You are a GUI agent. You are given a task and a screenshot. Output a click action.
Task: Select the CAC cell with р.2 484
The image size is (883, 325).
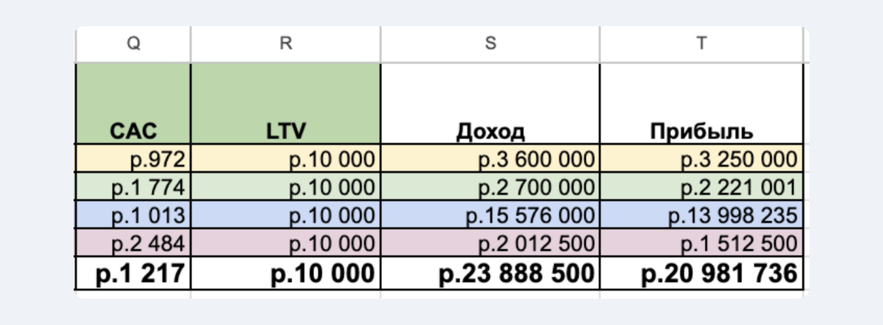click(x=133, y=243)
